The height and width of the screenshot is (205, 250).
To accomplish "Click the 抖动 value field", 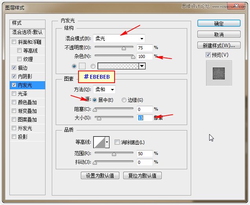I will [x=145, y=162].
